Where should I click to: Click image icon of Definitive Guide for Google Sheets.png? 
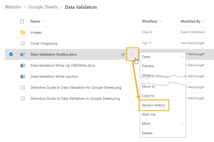coord(23,87)
